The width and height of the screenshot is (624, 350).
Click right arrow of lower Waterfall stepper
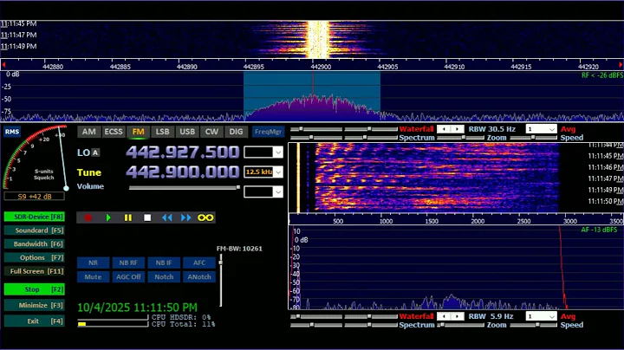tap(457, 316)
